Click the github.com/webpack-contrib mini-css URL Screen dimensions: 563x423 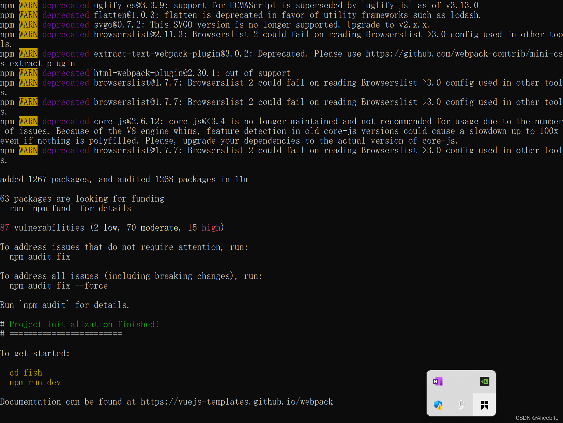tap(464, 54)
